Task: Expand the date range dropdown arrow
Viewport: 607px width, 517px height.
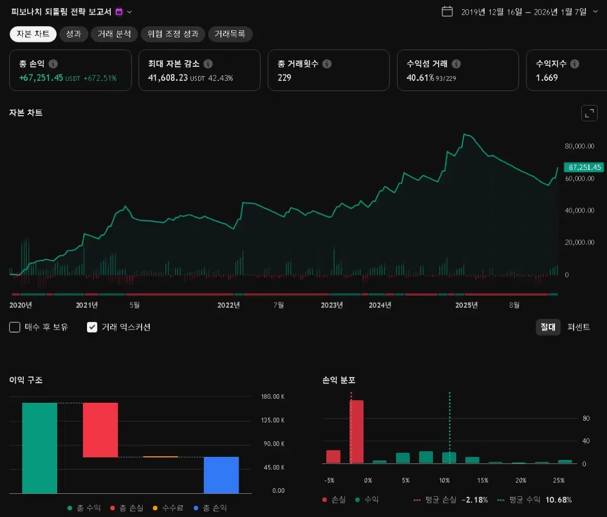Action: coord(595,12)
